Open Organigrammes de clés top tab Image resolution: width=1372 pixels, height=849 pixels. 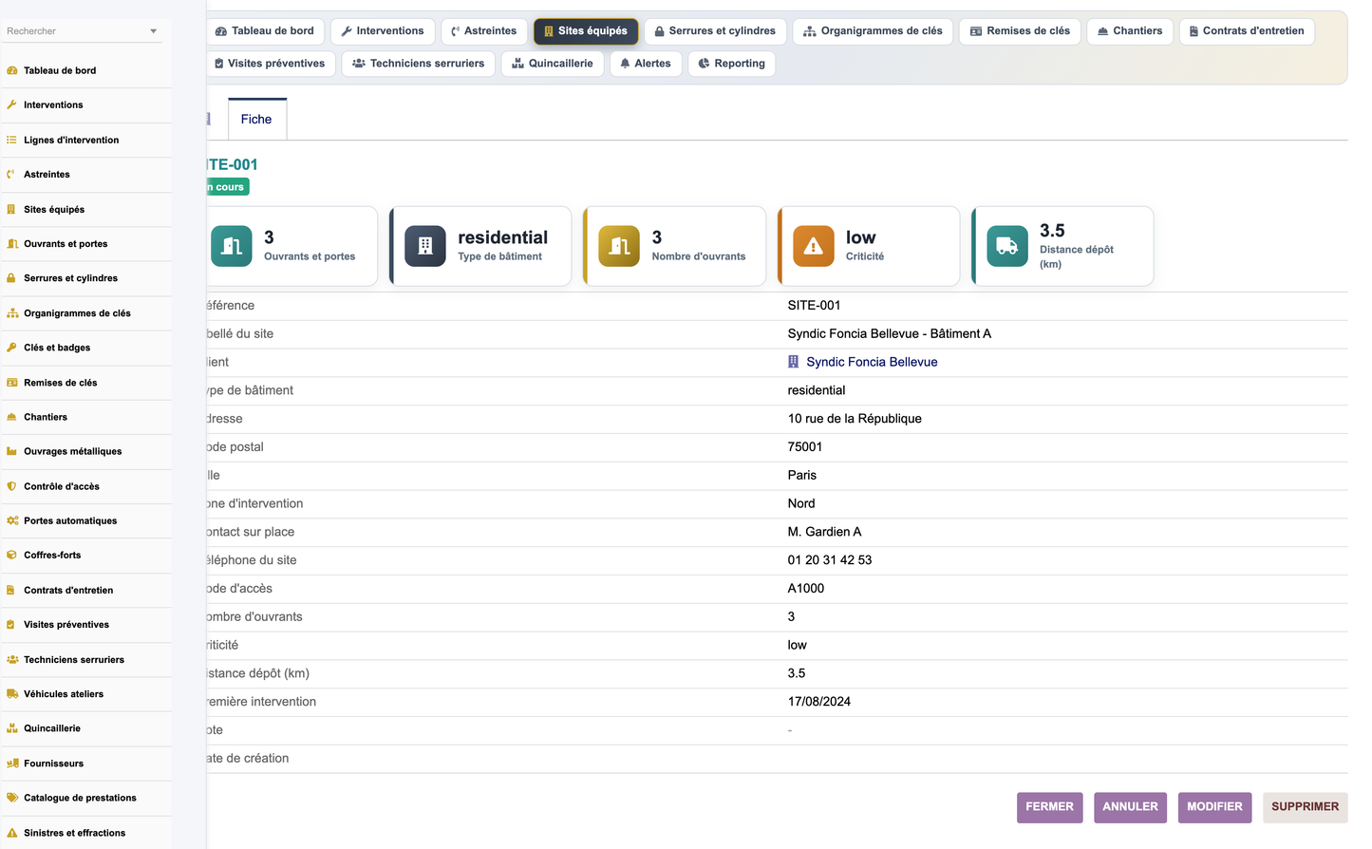[873, 31]
